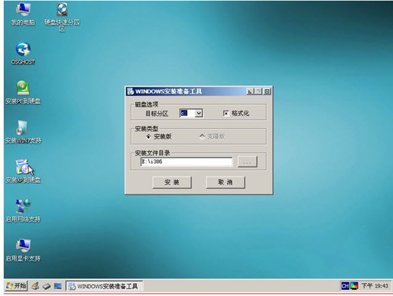Click the 安装WIN7支持 desktop icon
Image resolution: width=393 pixels, height=296 pixels.
23,129
